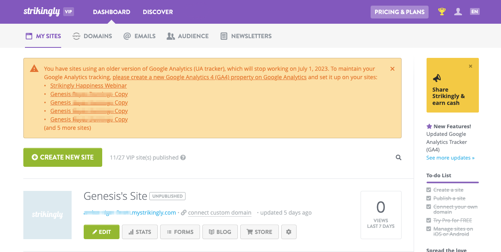Open the Strikingly Happiness Webinar link
The width and height of the screenshot is (501, 252).
coord(89,86)
